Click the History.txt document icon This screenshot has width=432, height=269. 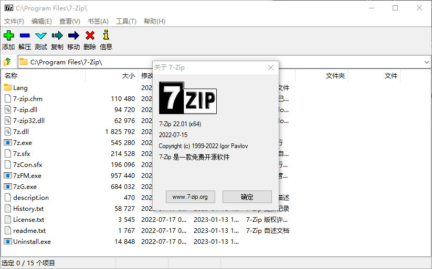pos(8,208)
